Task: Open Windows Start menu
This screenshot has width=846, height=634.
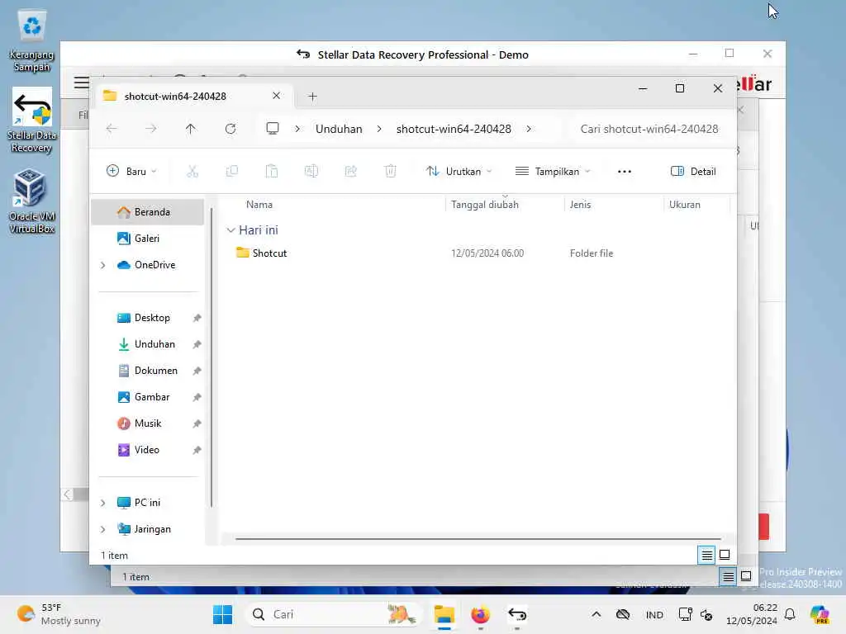Action: (x=222, y=614)
